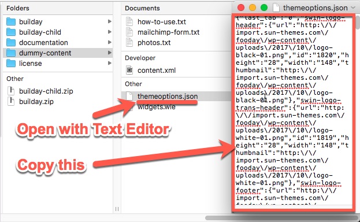Minimize the themeoptions.json editor window
360x222 pixels.
(x=253, y=8)
